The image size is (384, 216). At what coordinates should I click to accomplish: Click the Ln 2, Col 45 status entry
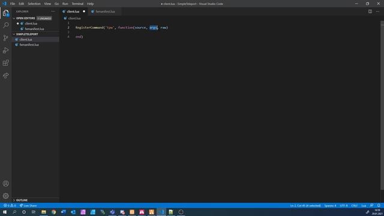coord(305,205)
